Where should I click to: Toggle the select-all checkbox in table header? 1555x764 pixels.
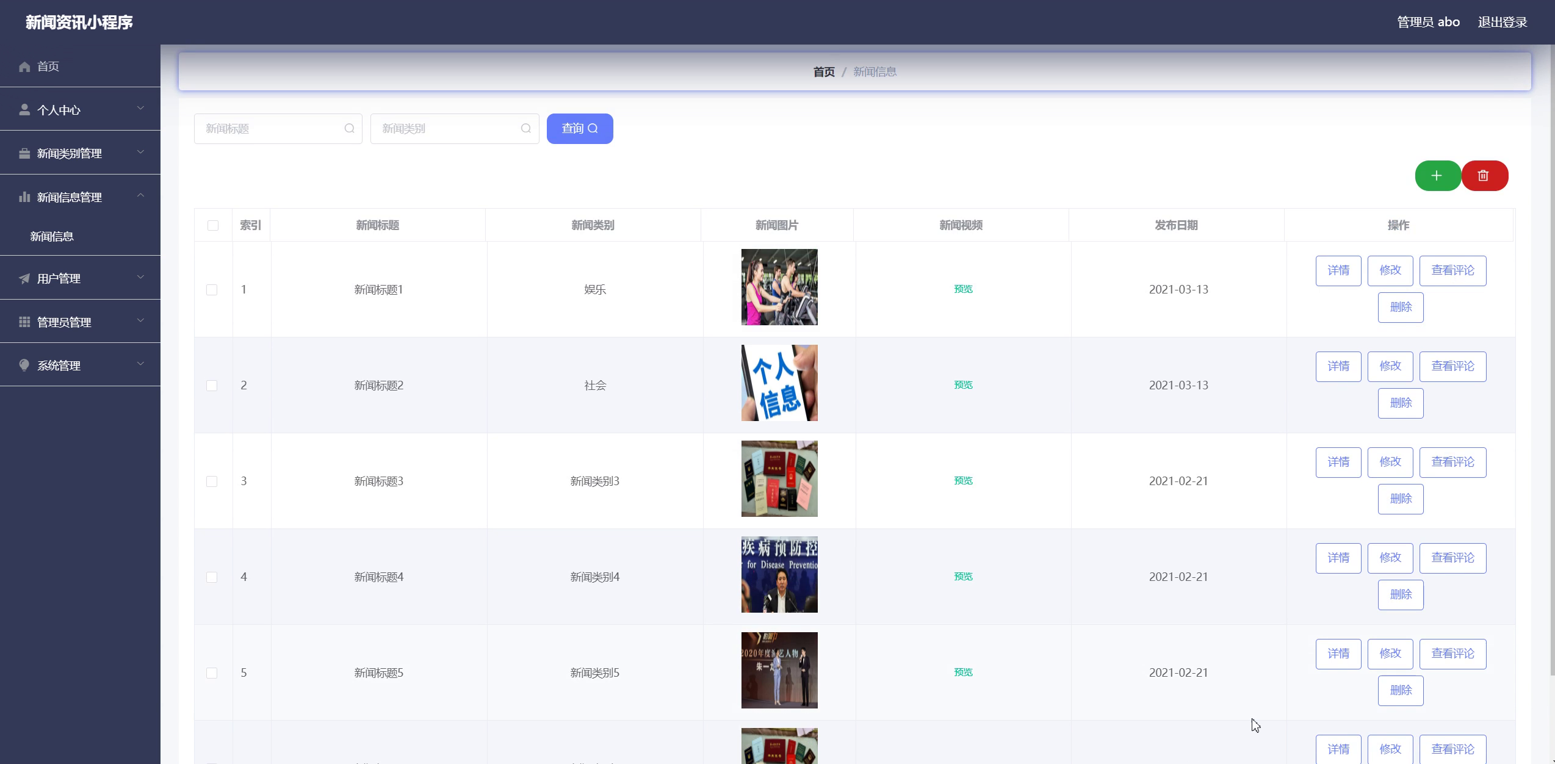pos(213,225)
